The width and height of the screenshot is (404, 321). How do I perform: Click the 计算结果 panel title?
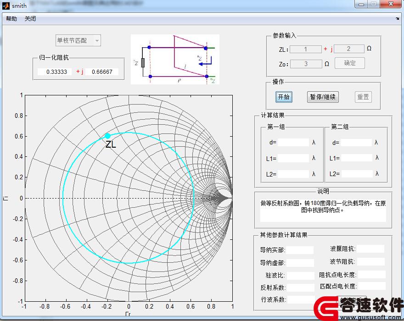(273, 115)
